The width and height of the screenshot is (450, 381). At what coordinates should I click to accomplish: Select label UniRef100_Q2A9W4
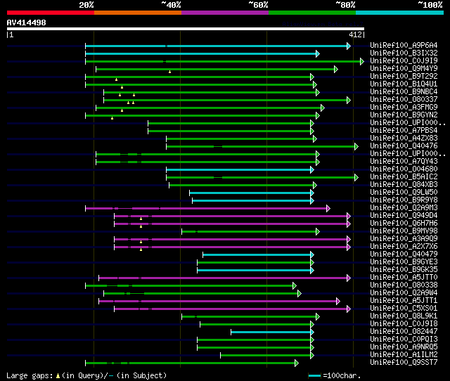[x=404, y=293]
